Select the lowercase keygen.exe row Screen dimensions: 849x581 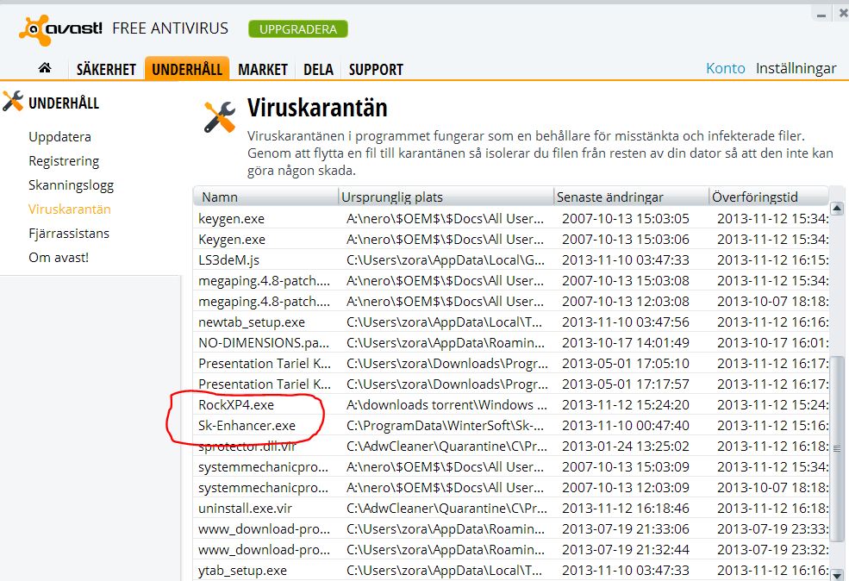coord(510,219)
